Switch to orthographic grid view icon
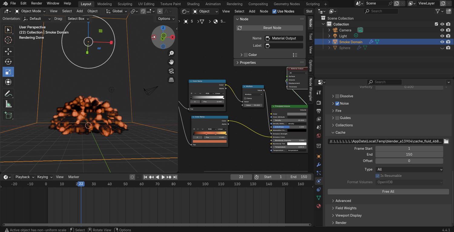 click(x=171, y=80)
